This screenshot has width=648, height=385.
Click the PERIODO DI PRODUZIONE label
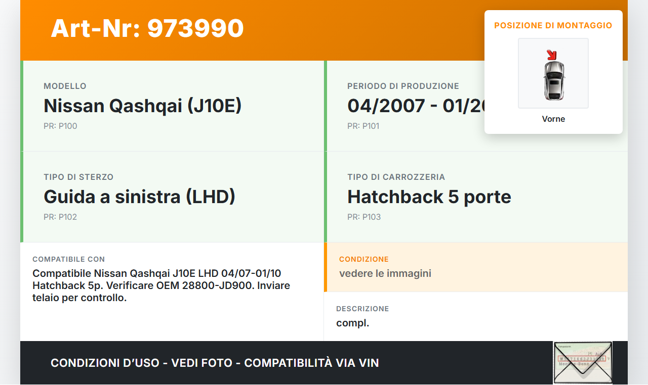[403, 86]
